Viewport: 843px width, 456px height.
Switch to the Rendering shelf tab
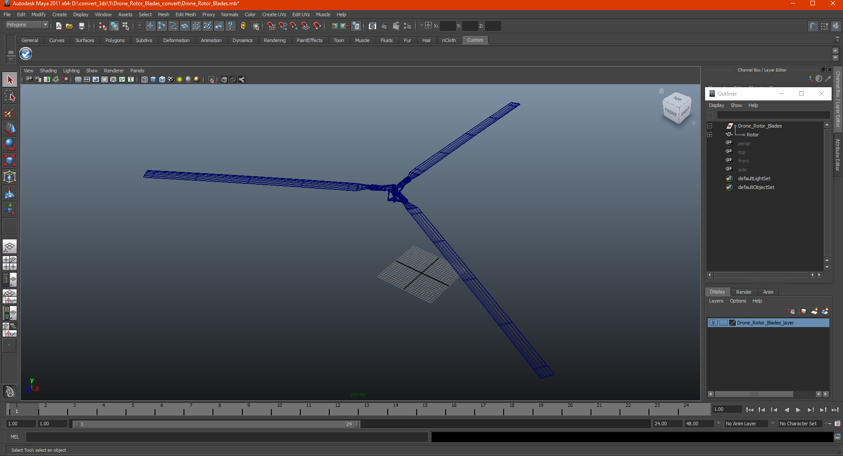tap(274, 40)
